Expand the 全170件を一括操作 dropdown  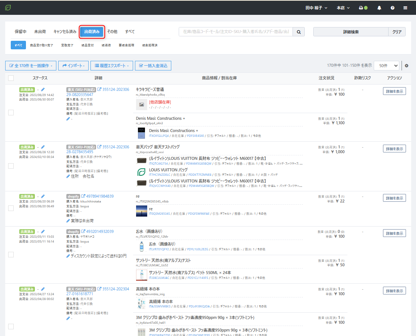[x=31, y=66]
